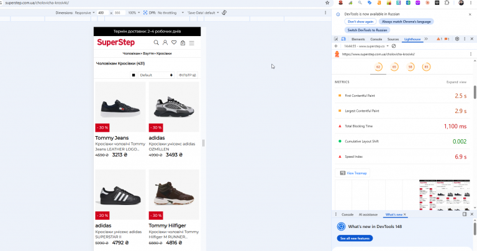Toggle drawer dock icon in bottom panel

pos(465,214)
